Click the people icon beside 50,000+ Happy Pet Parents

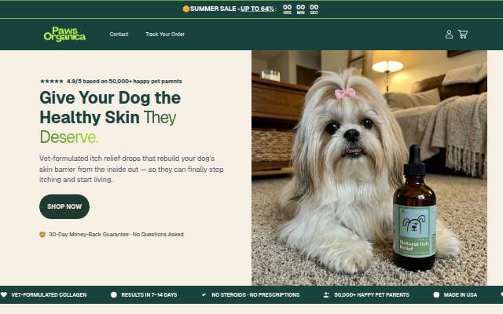point(326,295)
